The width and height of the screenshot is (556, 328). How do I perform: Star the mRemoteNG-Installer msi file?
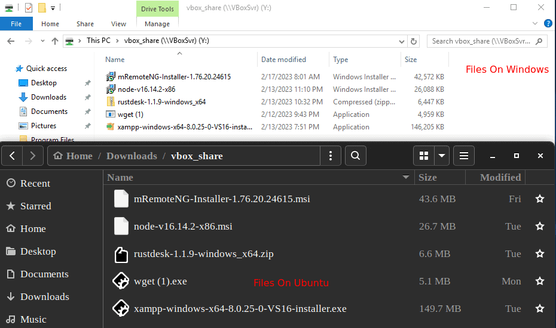(540, 199)
